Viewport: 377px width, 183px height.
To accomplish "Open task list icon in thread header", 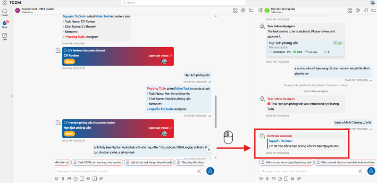I will coord(373,10).
